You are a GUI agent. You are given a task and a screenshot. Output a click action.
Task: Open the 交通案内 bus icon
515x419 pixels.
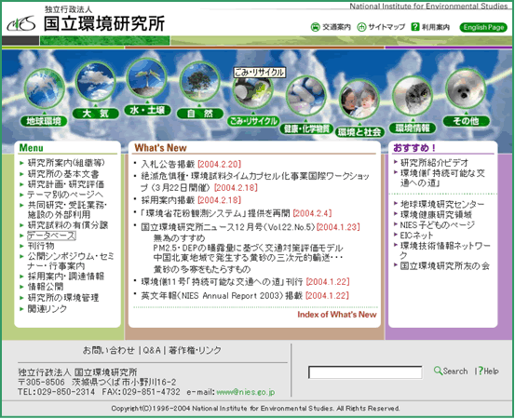(x=316, y=27)
